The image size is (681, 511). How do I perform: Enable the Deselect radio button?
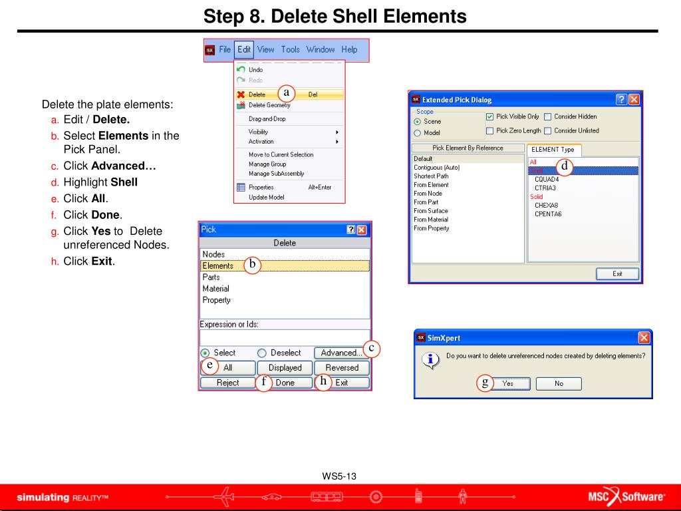point(262,353)
